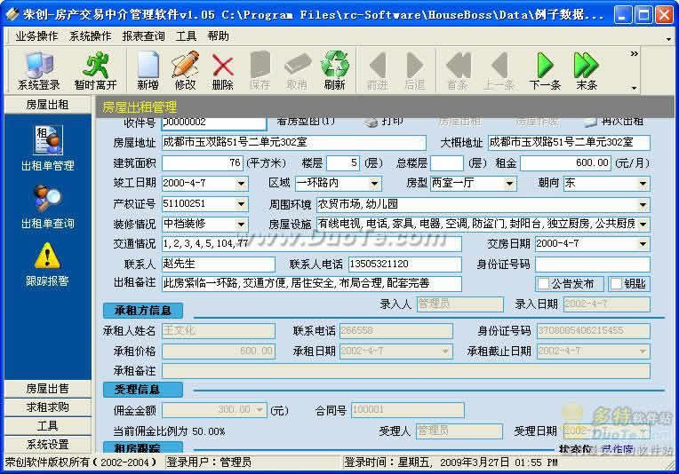Click the 收件号 input field

(x=214, y=122)
